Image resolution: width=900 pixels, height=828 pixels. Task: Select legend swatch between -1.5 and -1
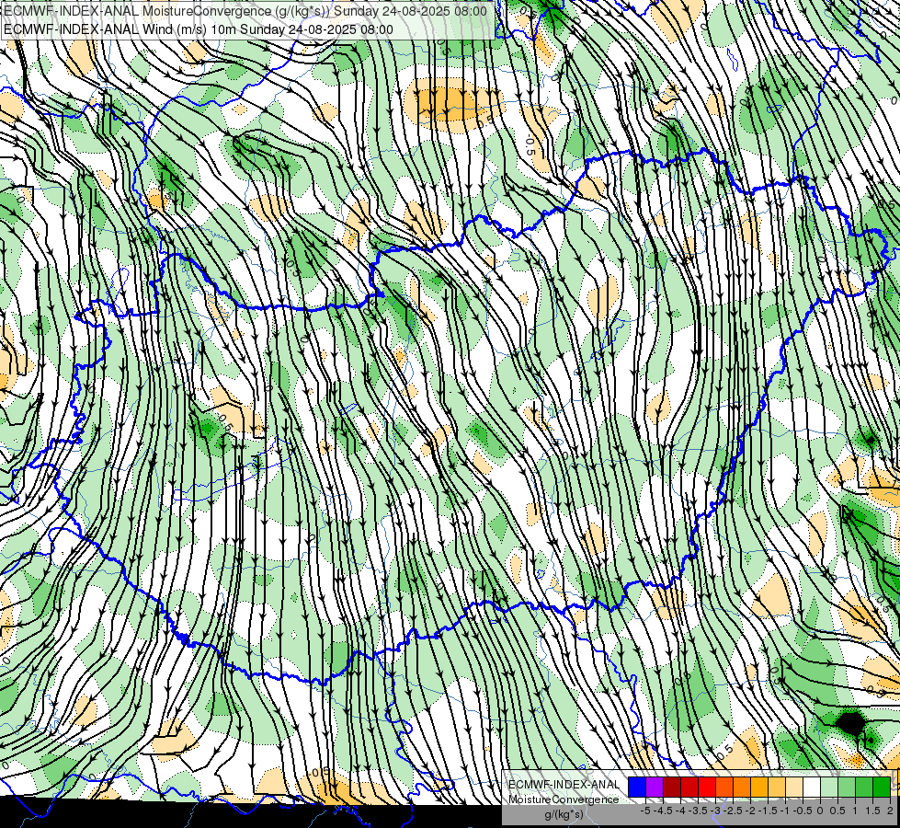tap(777, 787)
